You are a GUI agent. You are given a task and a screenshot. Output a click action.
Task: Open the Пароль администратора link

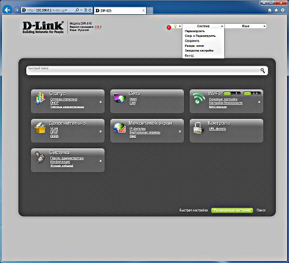(67, 158)
